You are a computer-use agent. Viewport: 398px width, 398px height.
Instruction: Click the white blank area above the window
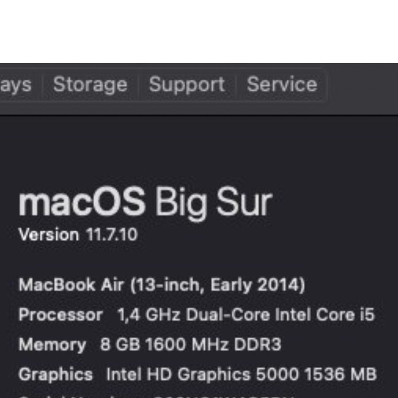click(199, 31)
